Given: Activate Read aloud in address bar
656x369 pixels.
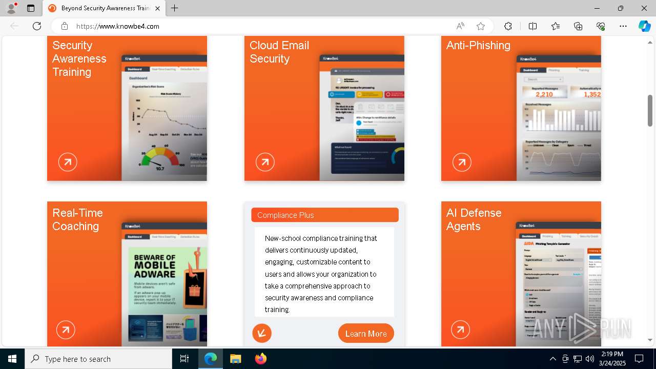Looking at the screenshot, I should 460,26.
